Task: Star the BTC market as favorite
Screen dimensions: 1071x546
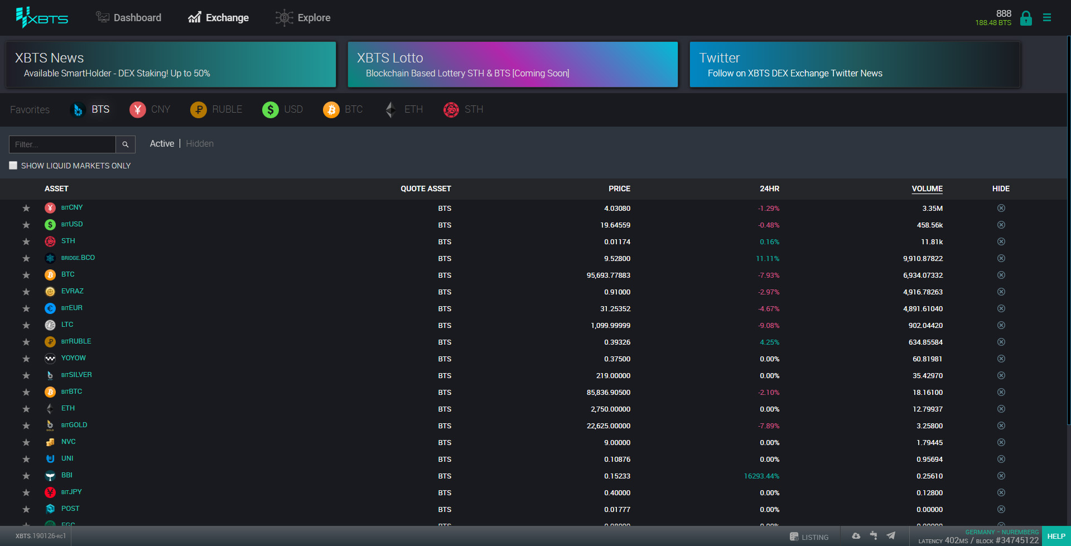Action: point(26,275)
